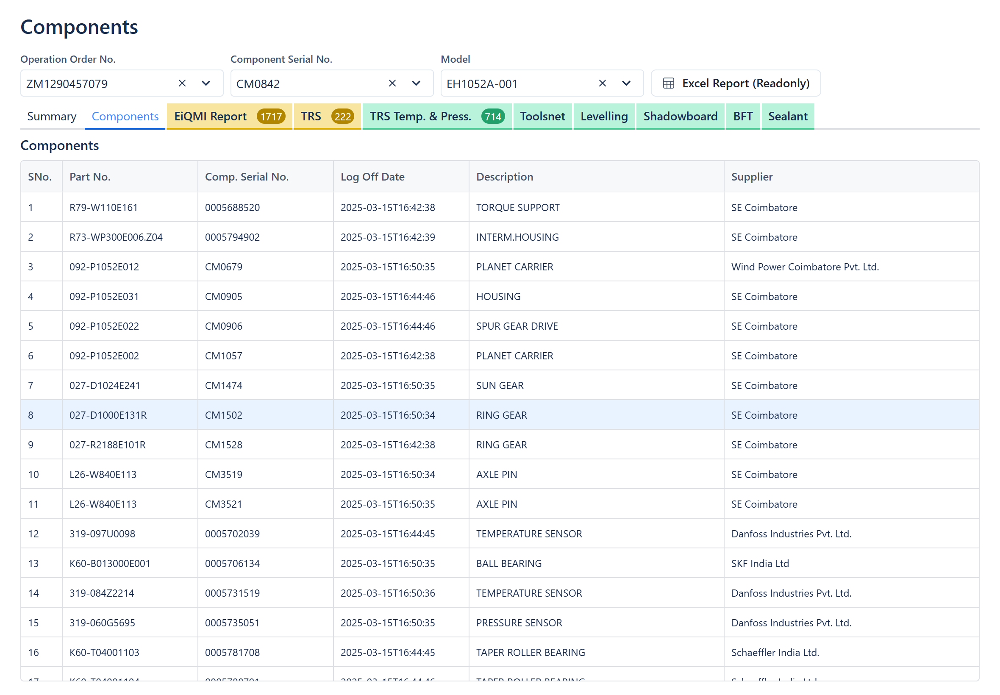Click the 1717 badge on EiQMI Report
Image resolution: width=1000 pixels, height=695 pixels.
pos(271,117)
